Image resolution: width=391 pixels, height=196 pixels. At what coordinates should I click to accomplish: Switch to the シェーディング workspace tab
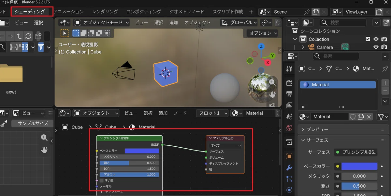click(x=30, y=12)
